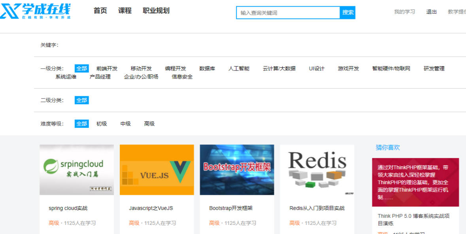Click the 关键字 label
The height and width of the screenshot is (234, 466).
[x=49, y=45]
